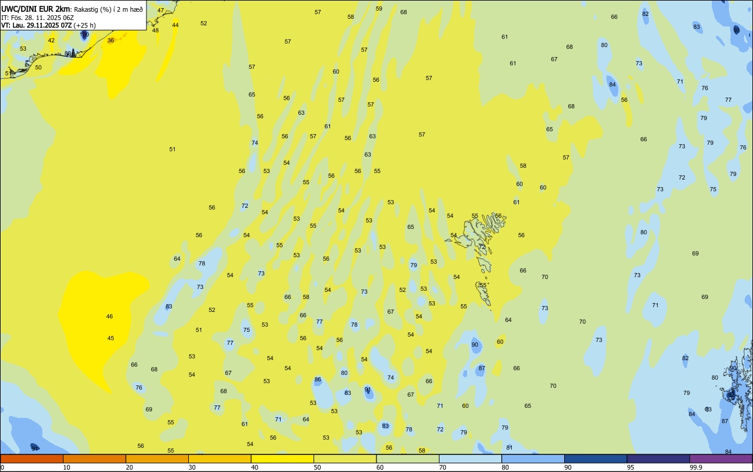Click the humidity value 46 in the yellow patch

(x=109, y=317)
